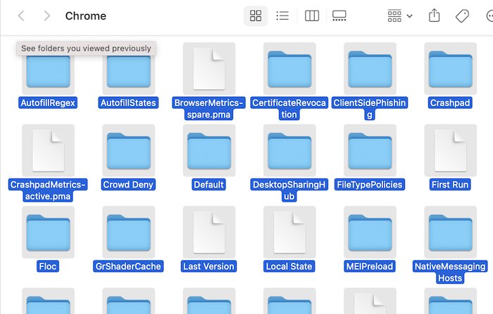Click the CrashpadMetrics-active.pma name label
This screenshot has width=493, height=314.
[48, 190]
